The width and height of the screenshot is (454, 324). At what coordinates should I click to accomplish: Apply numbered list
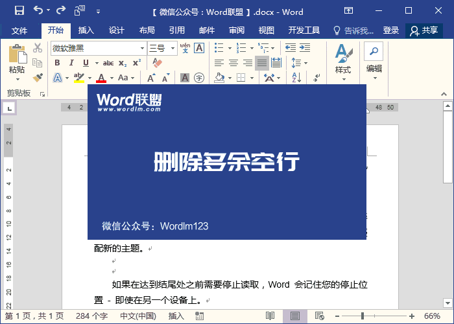click(241, 48)
